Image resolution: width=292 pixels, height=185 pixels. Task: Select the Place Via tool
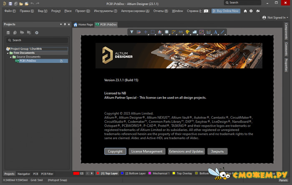188,32
